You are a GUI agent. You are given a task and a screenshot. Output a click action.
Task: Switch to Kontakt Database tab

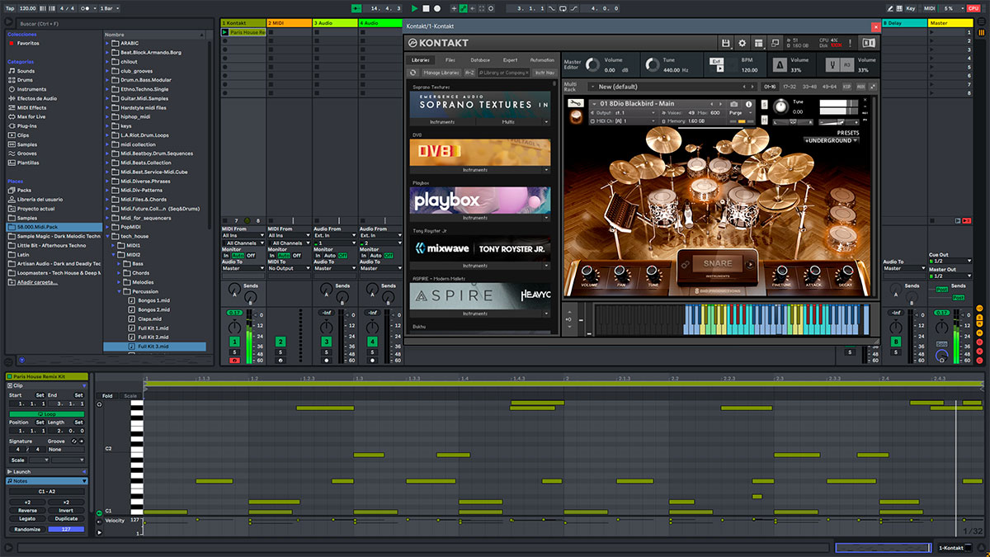point(480,60)
